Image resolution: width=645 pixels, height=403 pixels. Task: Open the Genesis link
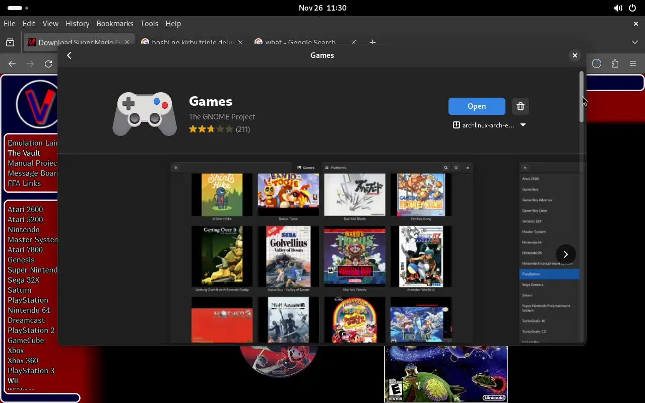click(21, 260)
